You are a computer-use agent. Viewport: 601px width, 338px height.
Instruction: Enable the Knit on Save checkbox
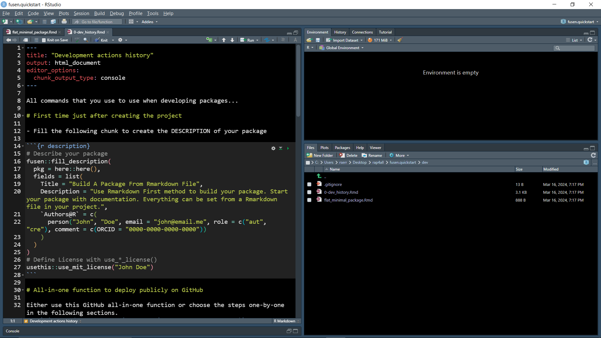tap(44, 40)
